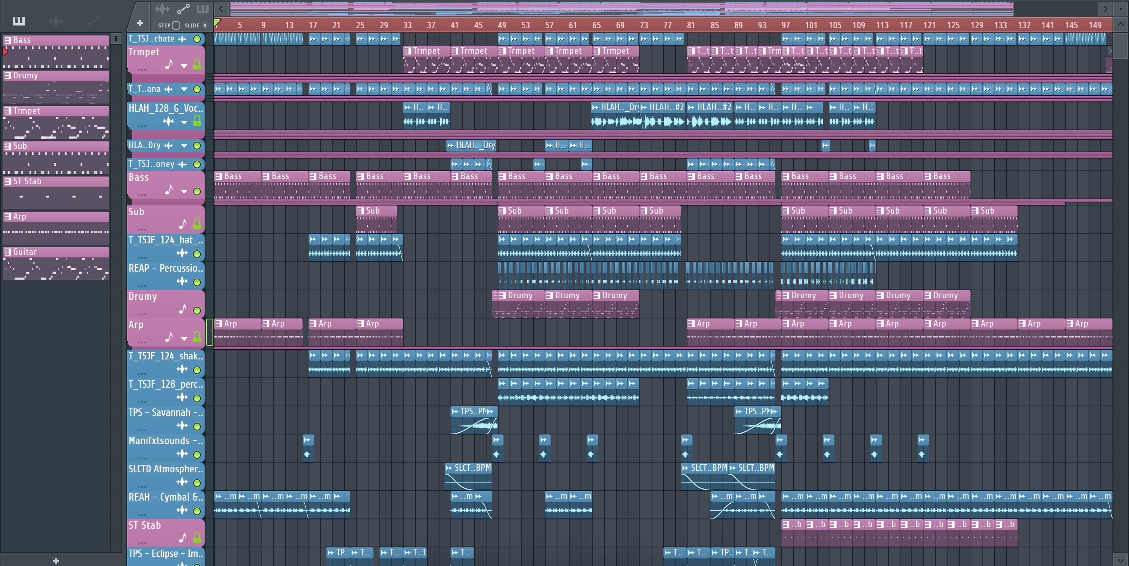
Task: Click bar 49 on the timeline ruler
Action: pos(502,25)
